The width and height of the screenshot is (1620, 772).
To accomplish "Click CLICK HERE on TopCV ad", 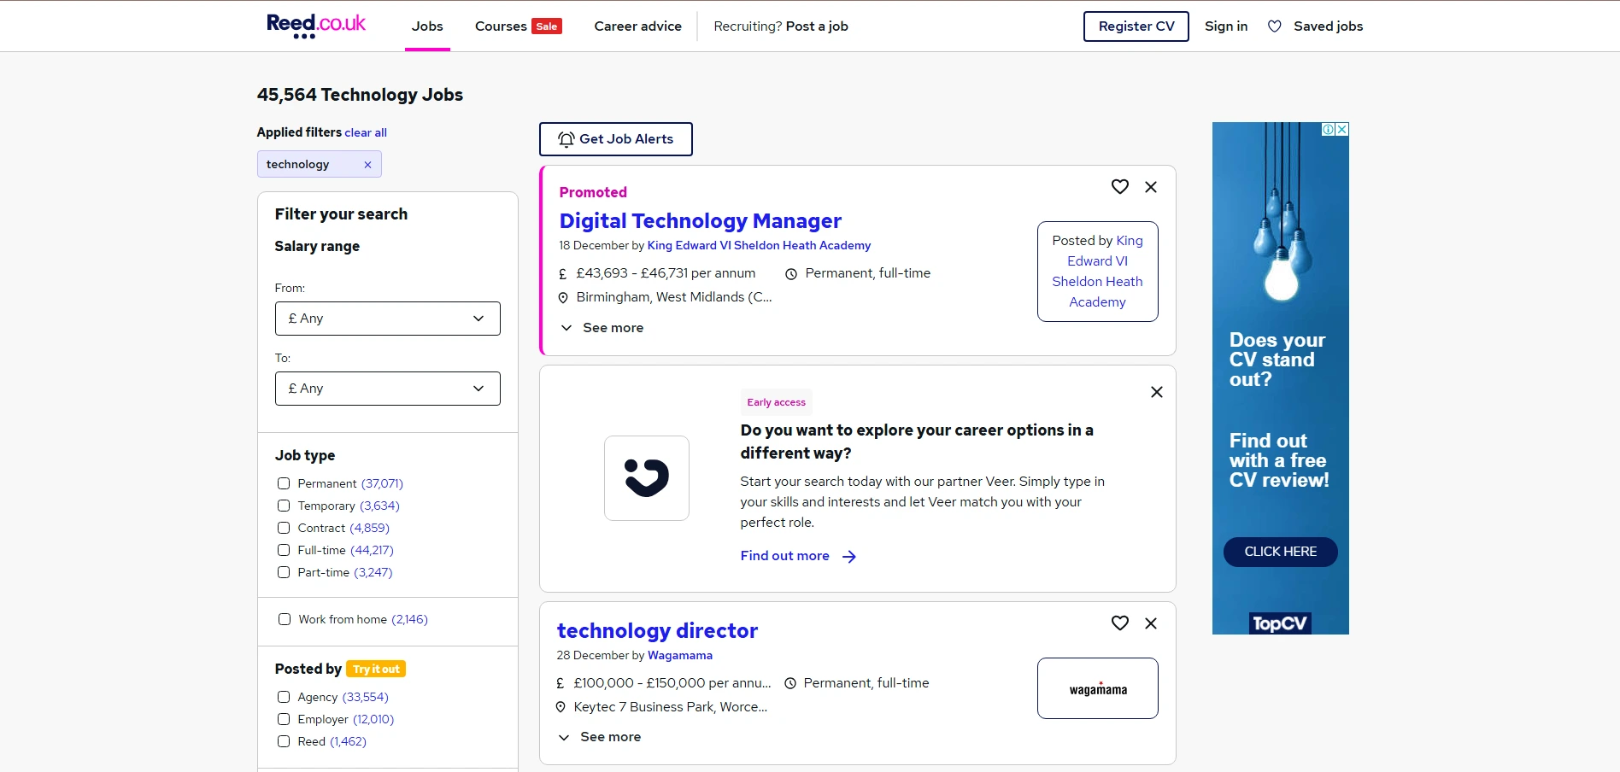I will tap(1281, 552).
